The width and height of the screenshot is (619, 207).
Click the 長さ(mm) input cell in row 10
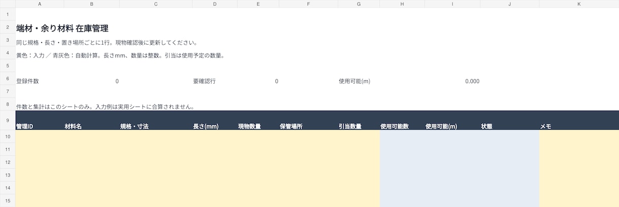[215, 136]
